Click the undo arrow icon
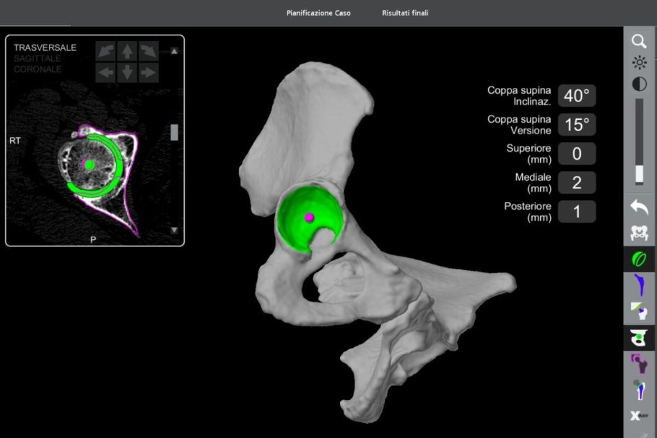The width and height of the screenshot is (657, 438). (639, 206)
